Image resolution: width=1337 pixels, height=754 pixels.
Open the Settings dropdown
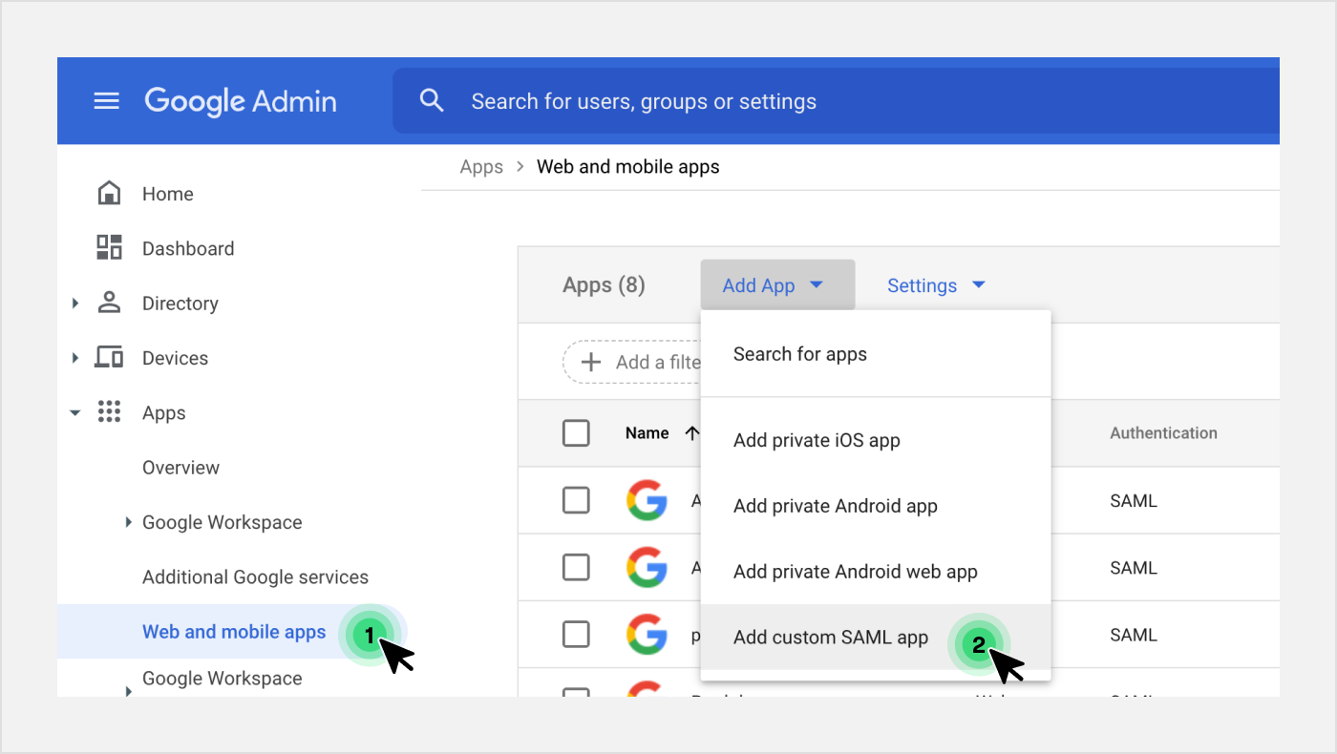pyautogui.click(x=936, y=285)
